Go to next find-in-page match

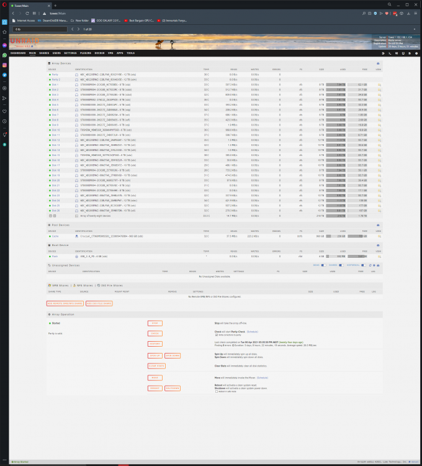[x=78, y=29]
